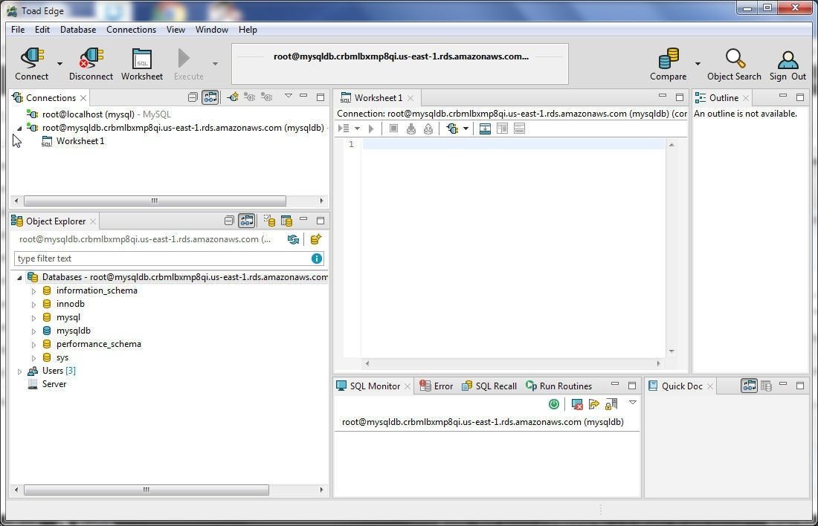Toggle the result pane layout button in Worksheet toolbar
Image resolution: width=818 pixels, height=526 pixels.
point(485,129)
